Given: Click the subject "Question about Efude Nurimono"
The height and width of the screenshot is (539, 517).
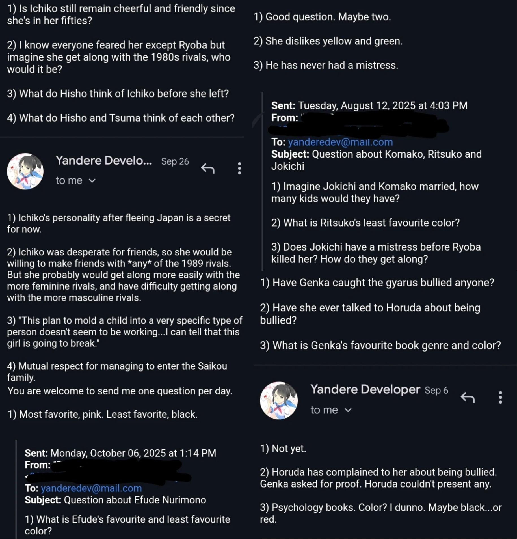Looking at the screenshot, I should tap(115, 500).
